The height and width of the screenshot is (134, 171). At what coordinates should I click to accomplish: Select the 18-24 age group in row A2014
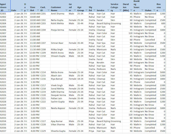click(x=82, y=56)
